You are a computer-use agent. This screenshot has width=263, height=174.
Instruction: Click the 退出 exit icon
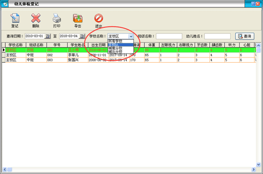(99, 18)
